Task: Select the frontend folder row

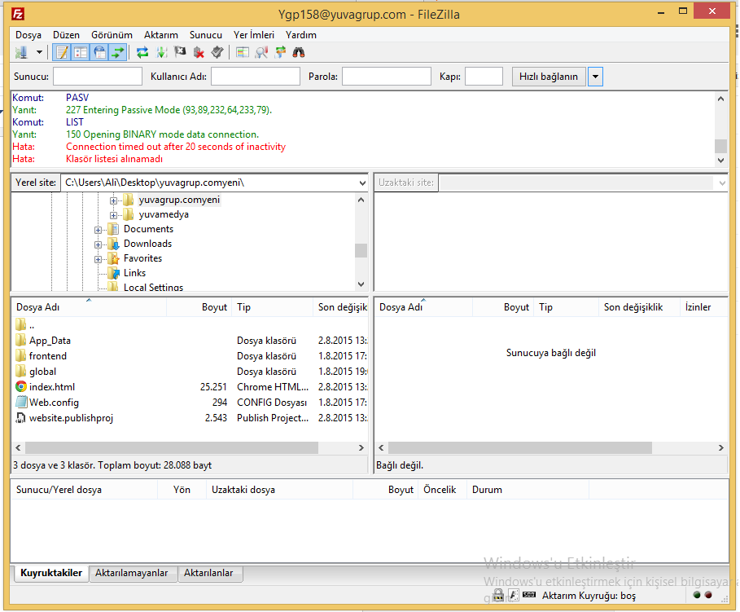Action: click(190, 356)
